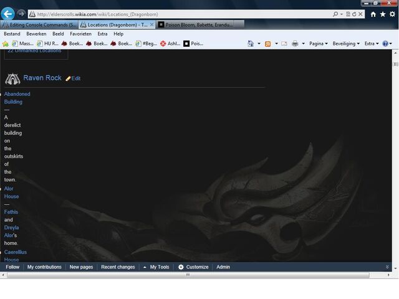
Task: Open the Ashl... favorites bookmark
Action: (x=170, y=44)
